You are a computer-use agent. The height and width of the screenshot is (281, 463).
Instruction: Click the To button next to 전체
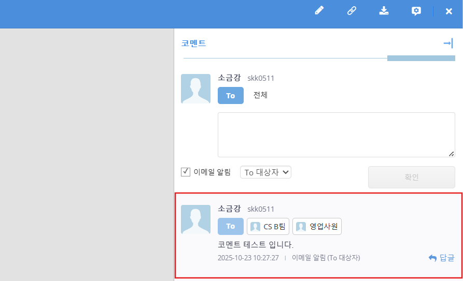coord(231,96)
